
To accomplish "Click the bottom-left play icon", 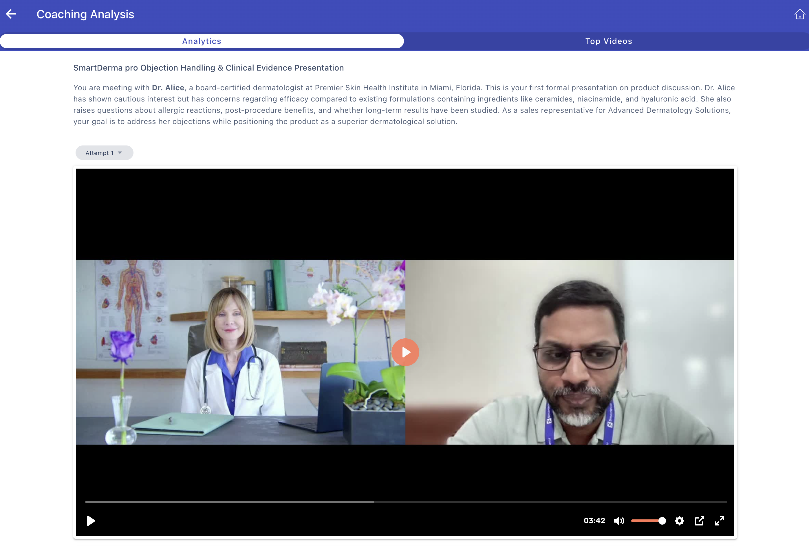I will click(91, 521).
